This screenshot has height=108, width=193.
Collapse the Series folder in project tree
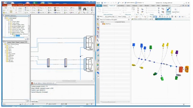point(7,20)
